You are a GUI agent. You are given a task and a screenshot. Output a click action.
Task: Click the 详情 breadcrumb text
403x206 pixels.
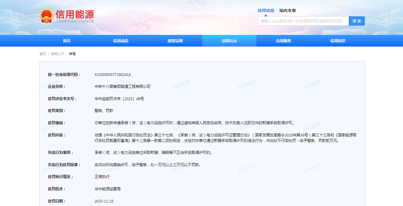72,54
